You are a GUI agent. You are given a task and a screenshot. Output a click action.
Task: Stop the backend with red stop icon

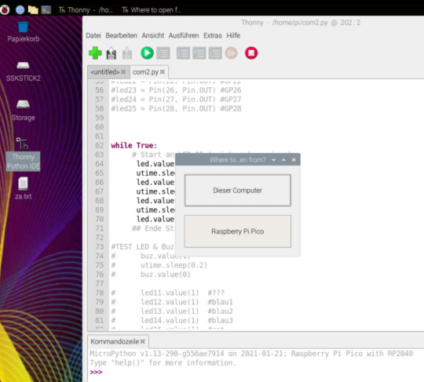point(251,53)
